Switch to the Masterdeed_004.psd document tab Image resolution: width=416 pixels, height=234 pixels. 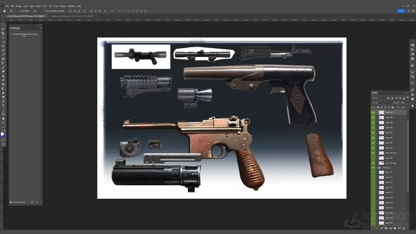[72, 16]
